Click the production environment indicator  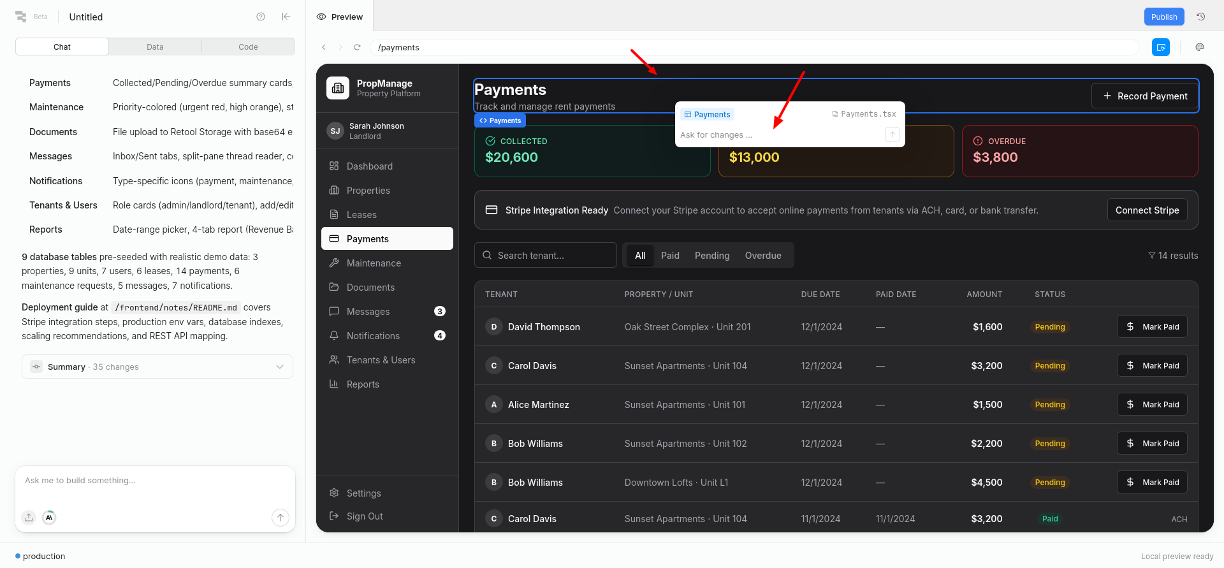tap(40, 556)
